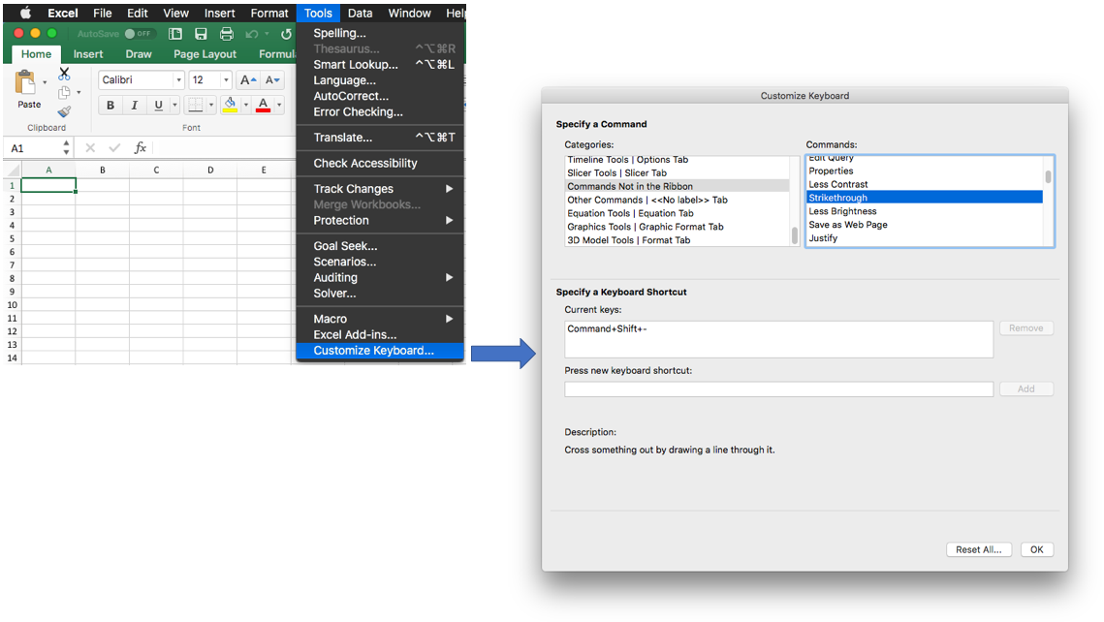Screen dimensions: 1104x622
Task: Click the Press new keyboard shortcut field
Action: tap(778, 389)
